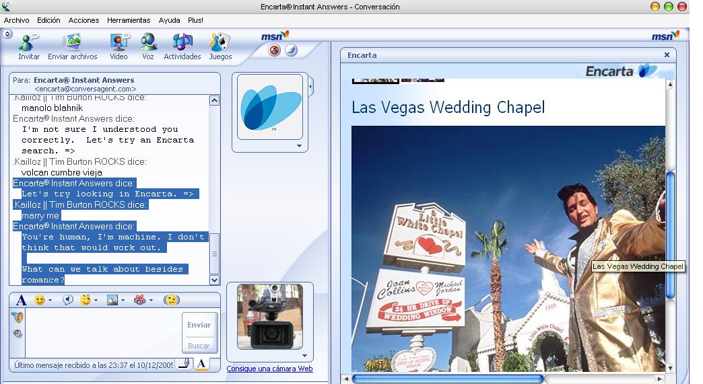This screenshot has width=703, height=384.
Task: Switch to text typing mode tab
Action: pyautogui.click(x=202, y=363)
